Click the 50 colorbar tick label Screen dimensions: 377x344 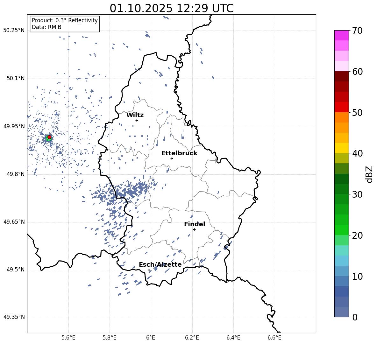click(357, 113)
